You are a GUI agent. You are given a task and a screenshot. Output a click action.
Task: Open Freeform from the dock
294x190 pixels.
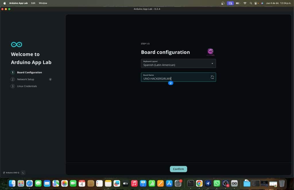tap(117, 183)
